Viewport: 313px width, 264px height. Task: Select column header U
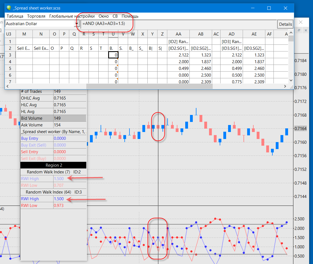tap(113, 34)
